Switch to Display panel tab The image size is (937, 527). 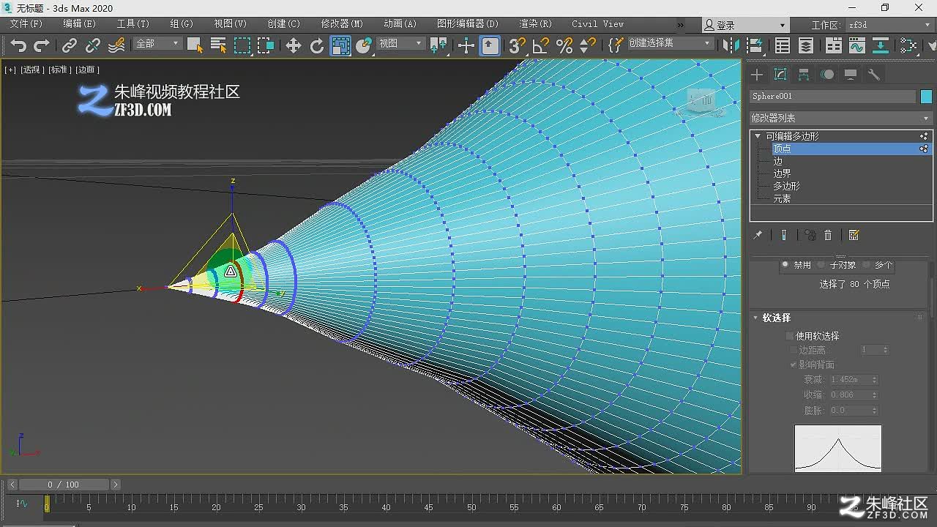pos(851,75)
